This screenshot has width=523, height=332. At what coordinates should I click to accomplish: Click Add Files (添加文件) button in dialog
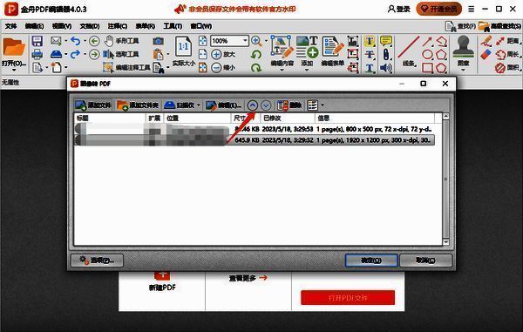coord(93,105)
